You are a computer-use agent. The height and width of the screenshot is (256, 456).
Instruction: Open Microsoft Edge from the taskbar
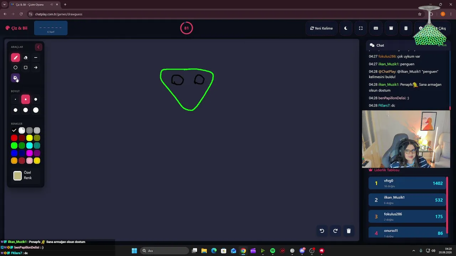tap(214, 251)
